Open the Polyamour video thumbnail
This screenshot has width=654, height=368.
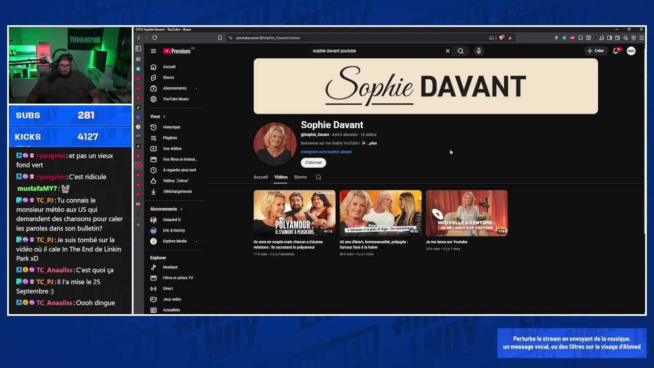point(295,213)
